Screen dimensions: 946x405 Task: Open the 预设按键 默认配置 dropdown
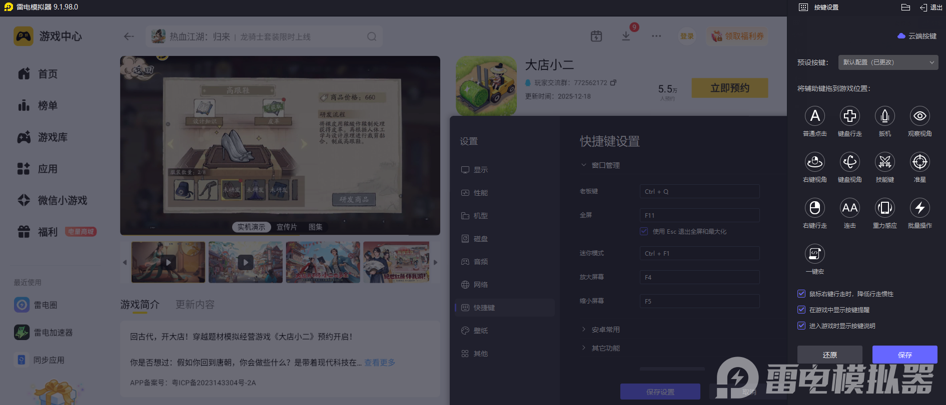[x=888, y=62]
